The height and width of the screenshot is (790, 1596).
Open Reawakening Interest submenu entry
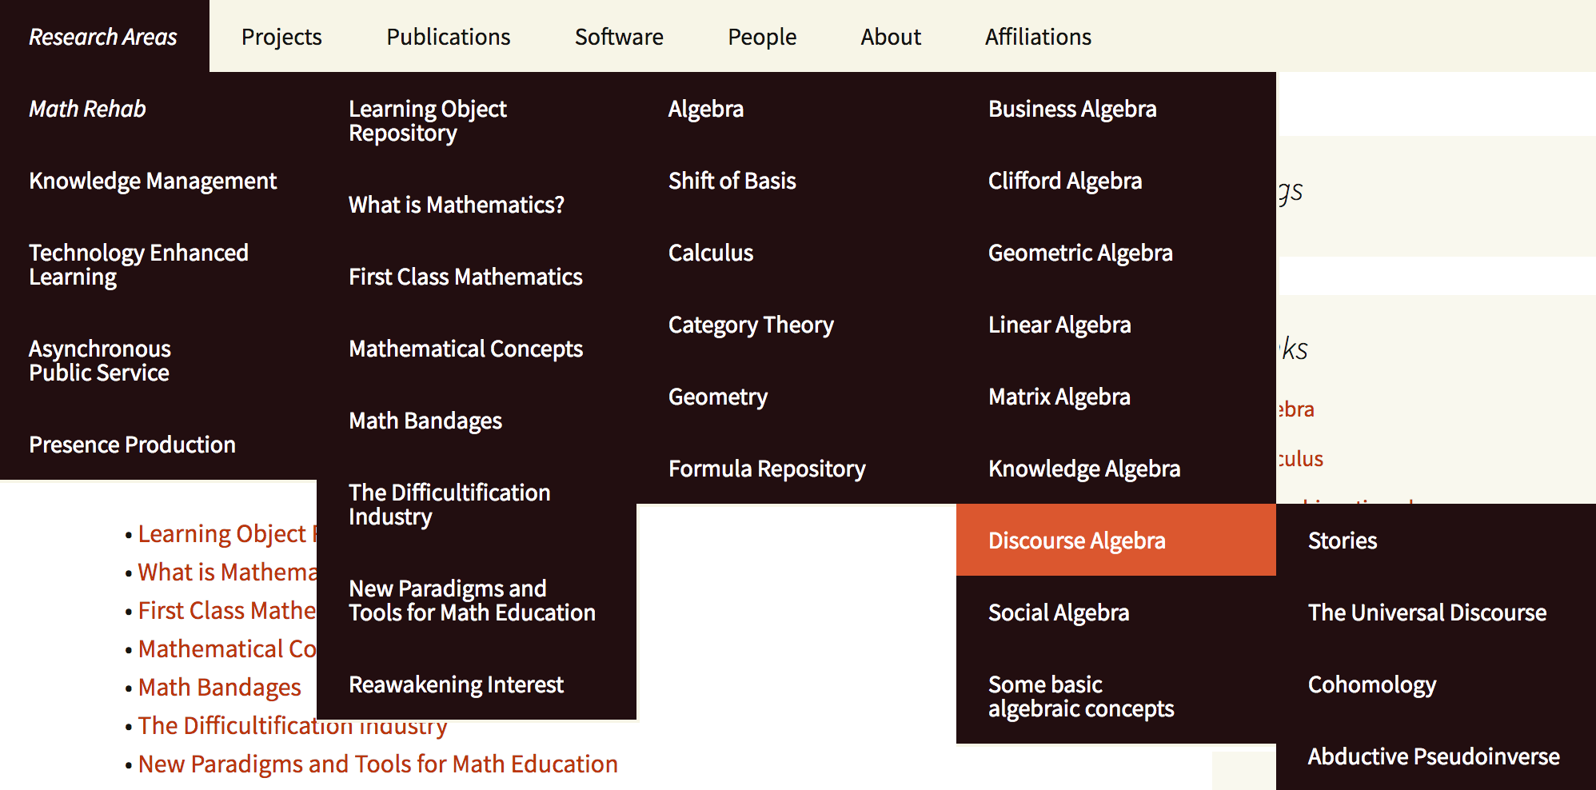pos(456,684)
